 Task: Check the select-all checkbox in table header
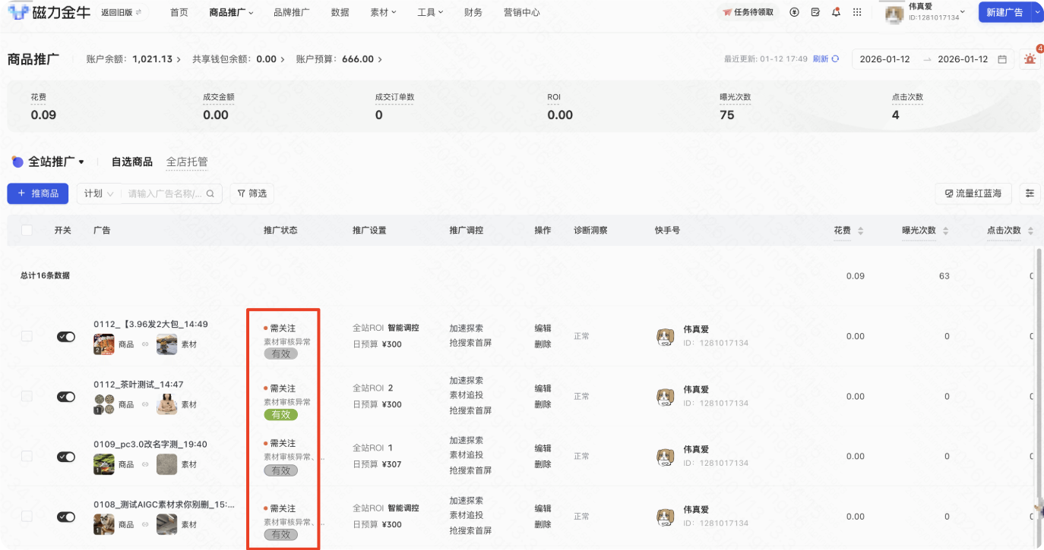coord(27,230)
